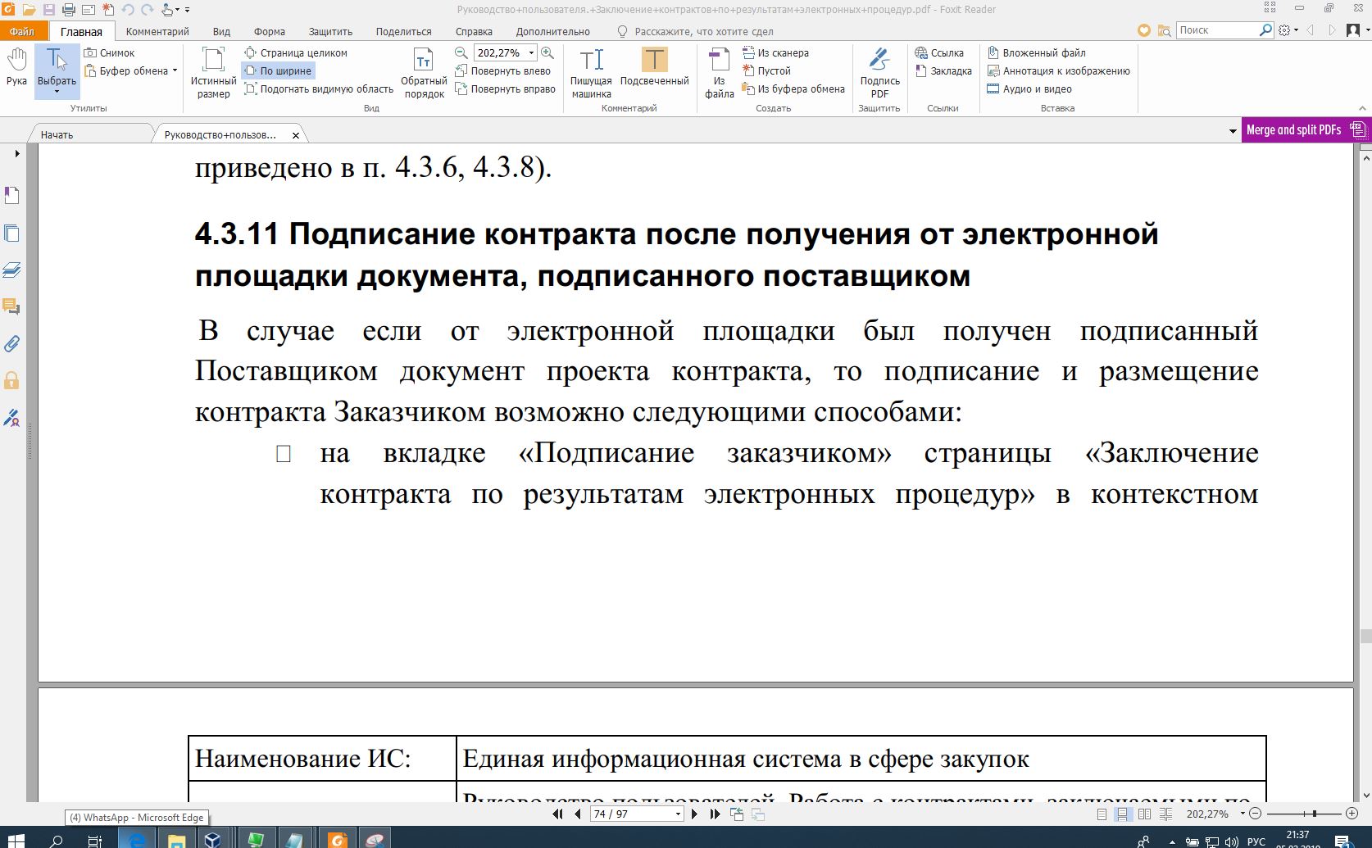Toggle Fit Width (По ширине) view
This screenshot has width=1372, height=848.
click(278, 71)
